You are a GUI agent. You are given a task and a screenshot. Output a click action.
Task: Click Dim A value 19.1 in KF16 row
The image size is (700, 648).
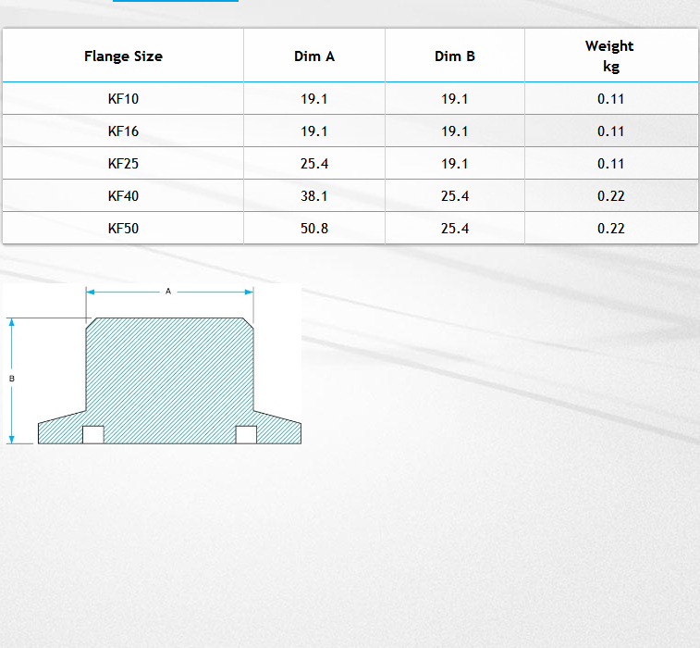[x=314, y=131]
